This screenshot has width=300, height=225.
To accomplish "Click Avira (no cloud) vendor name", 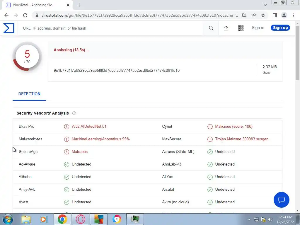I will pyautogui.click(x=175, y=202).
